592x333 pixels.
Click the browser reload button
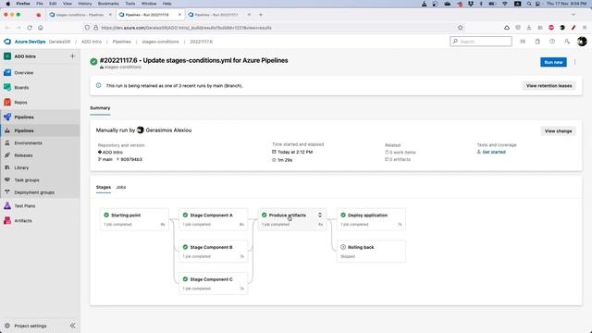(x=30, y=28)
